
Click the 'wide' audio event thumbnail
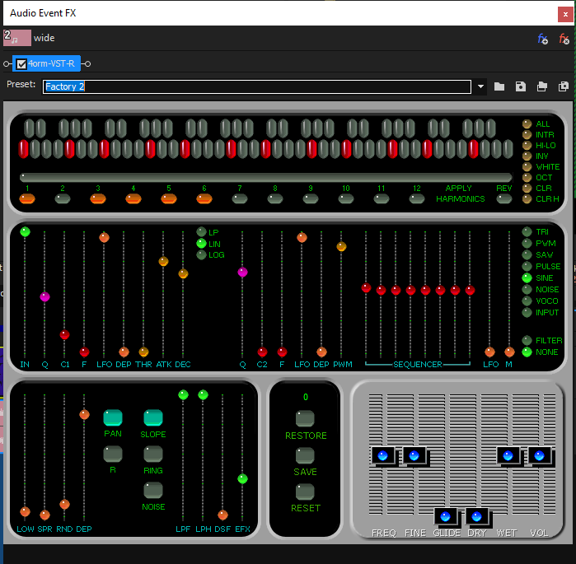(x=17, y=38)
